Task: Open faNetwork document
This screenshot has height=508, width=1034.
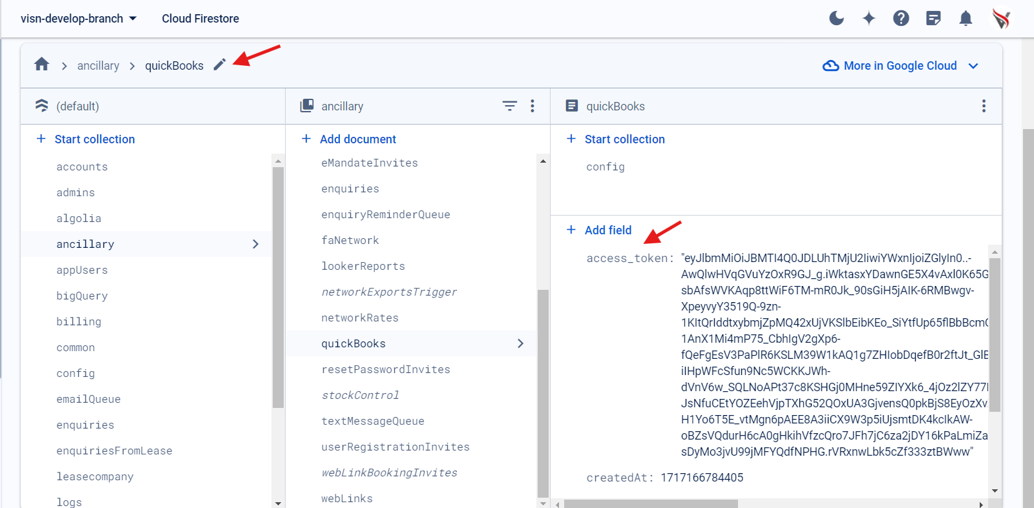Action: coord(350,240)
